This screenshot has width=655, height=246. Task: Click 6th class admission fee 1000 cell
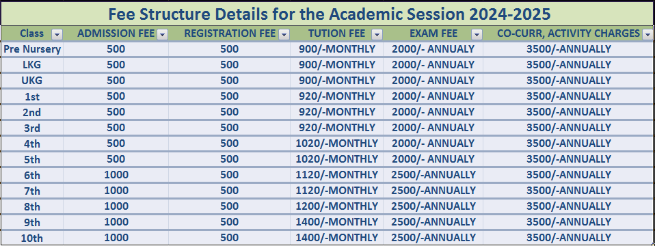tap(116, 174)
